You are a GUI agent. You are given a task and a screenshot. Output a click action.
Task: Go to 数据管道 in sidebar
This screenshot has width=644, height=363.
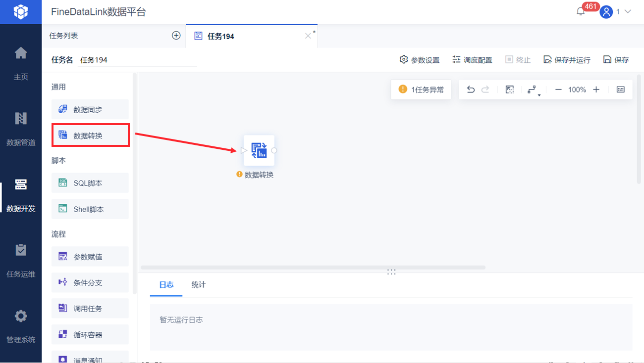(21, 128)
